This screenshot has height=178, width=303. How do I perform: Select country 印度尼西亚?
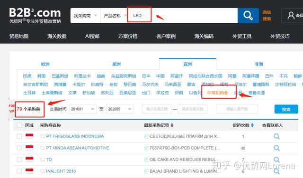[x=218, y=93]
